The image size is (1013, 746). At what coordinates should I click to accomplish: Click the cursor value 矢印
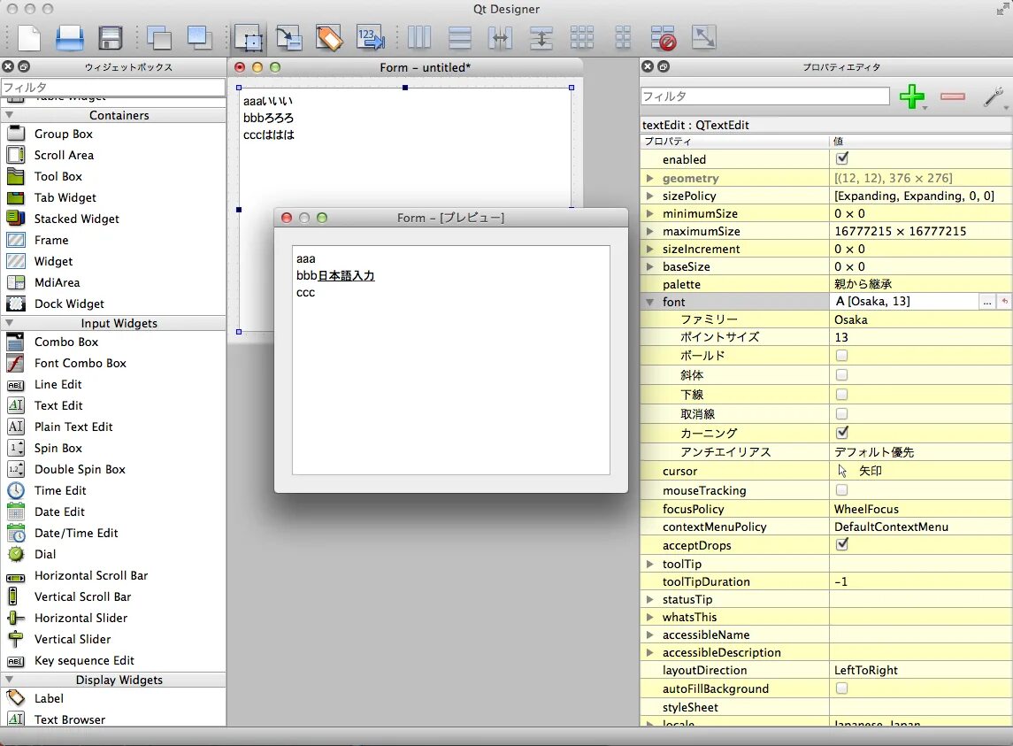click(x=871, y=471)
